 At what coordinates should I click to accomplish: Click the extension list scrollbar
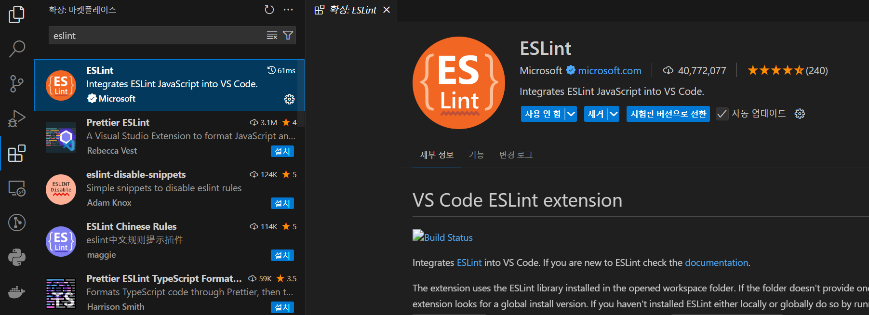(x=301, y=92)
